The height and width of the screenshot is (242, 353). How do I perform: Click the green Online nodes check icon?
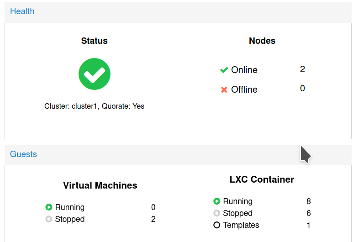tap(224, 70)
